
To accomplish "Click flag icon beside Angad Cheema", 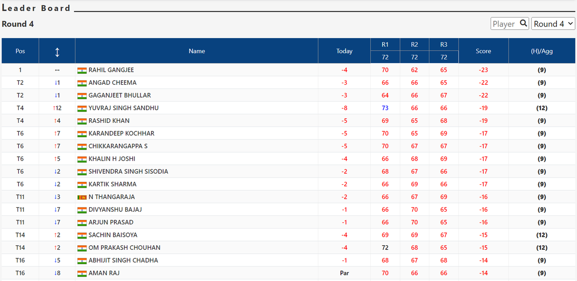I will 82,83.
